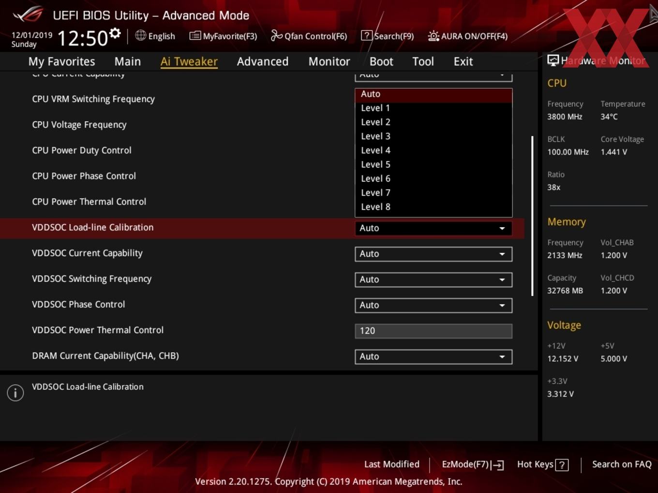
Task: Click the globe language icon
Action: [140, 35]
